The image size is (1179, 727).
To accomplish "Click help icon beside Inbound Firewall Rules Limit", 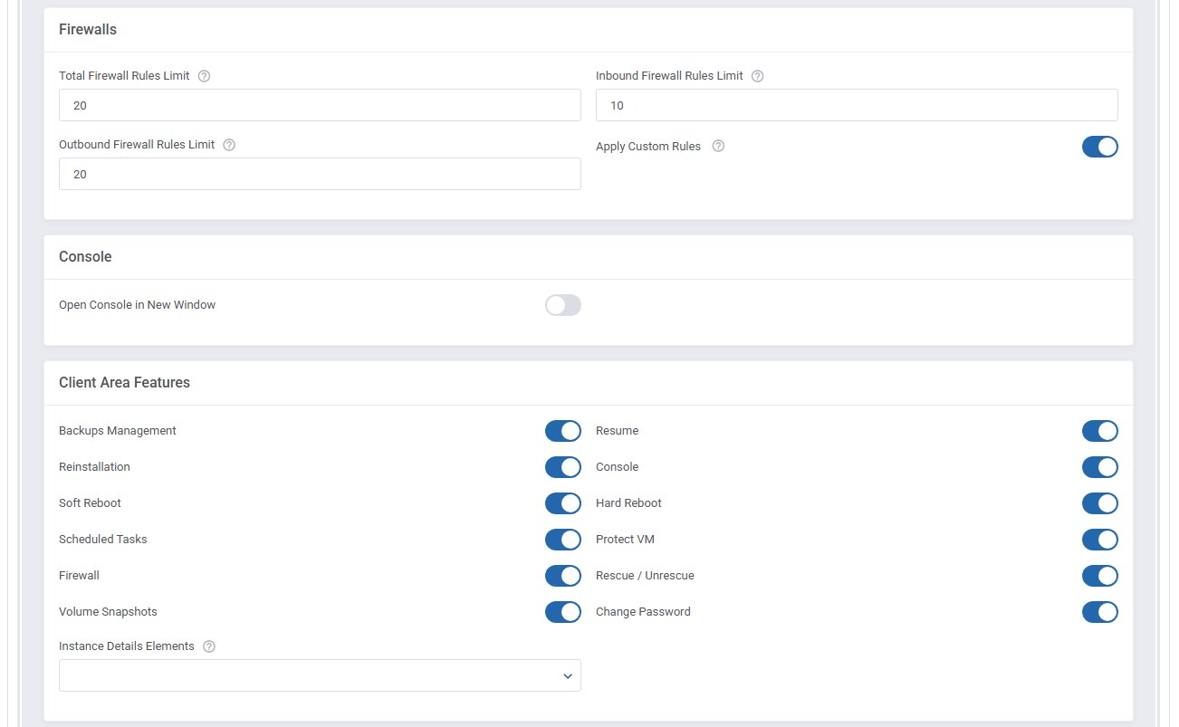I will click(757, 76).
